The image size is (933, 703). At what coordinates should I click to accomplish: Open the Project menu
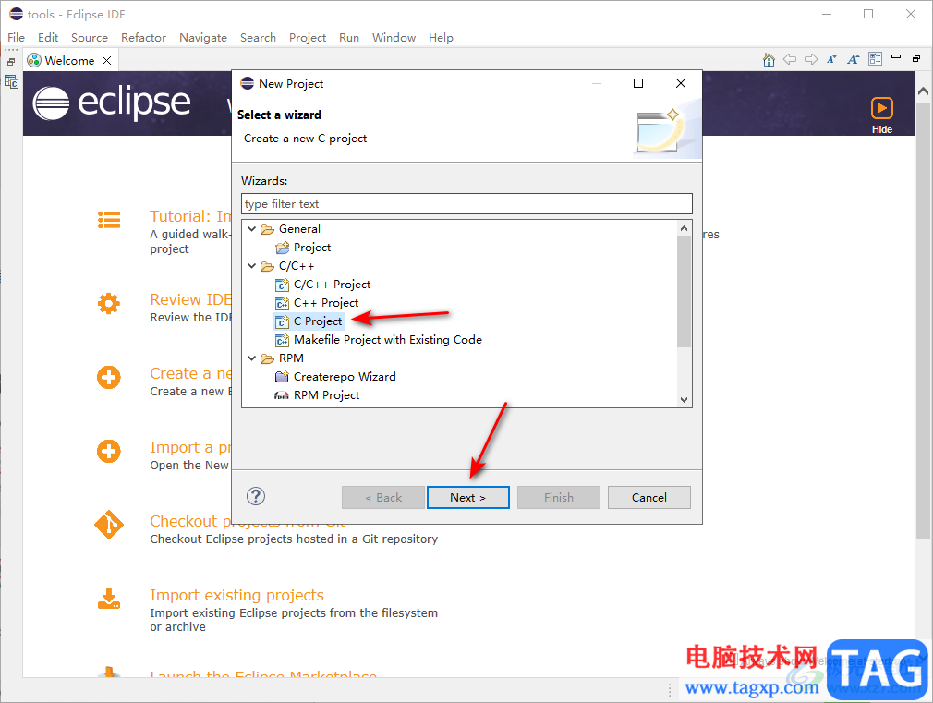click(x=307, y=38)
